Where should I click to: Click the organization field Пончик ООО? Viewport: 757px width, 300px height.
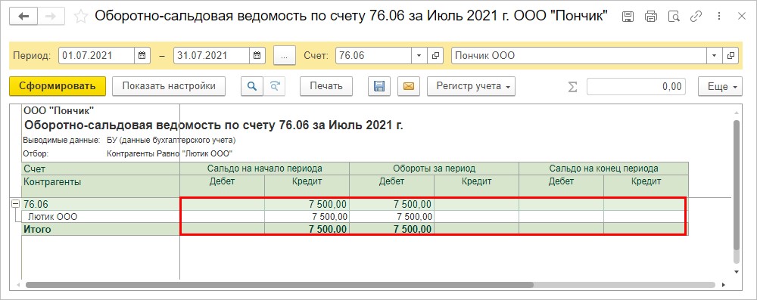(579, 55)
